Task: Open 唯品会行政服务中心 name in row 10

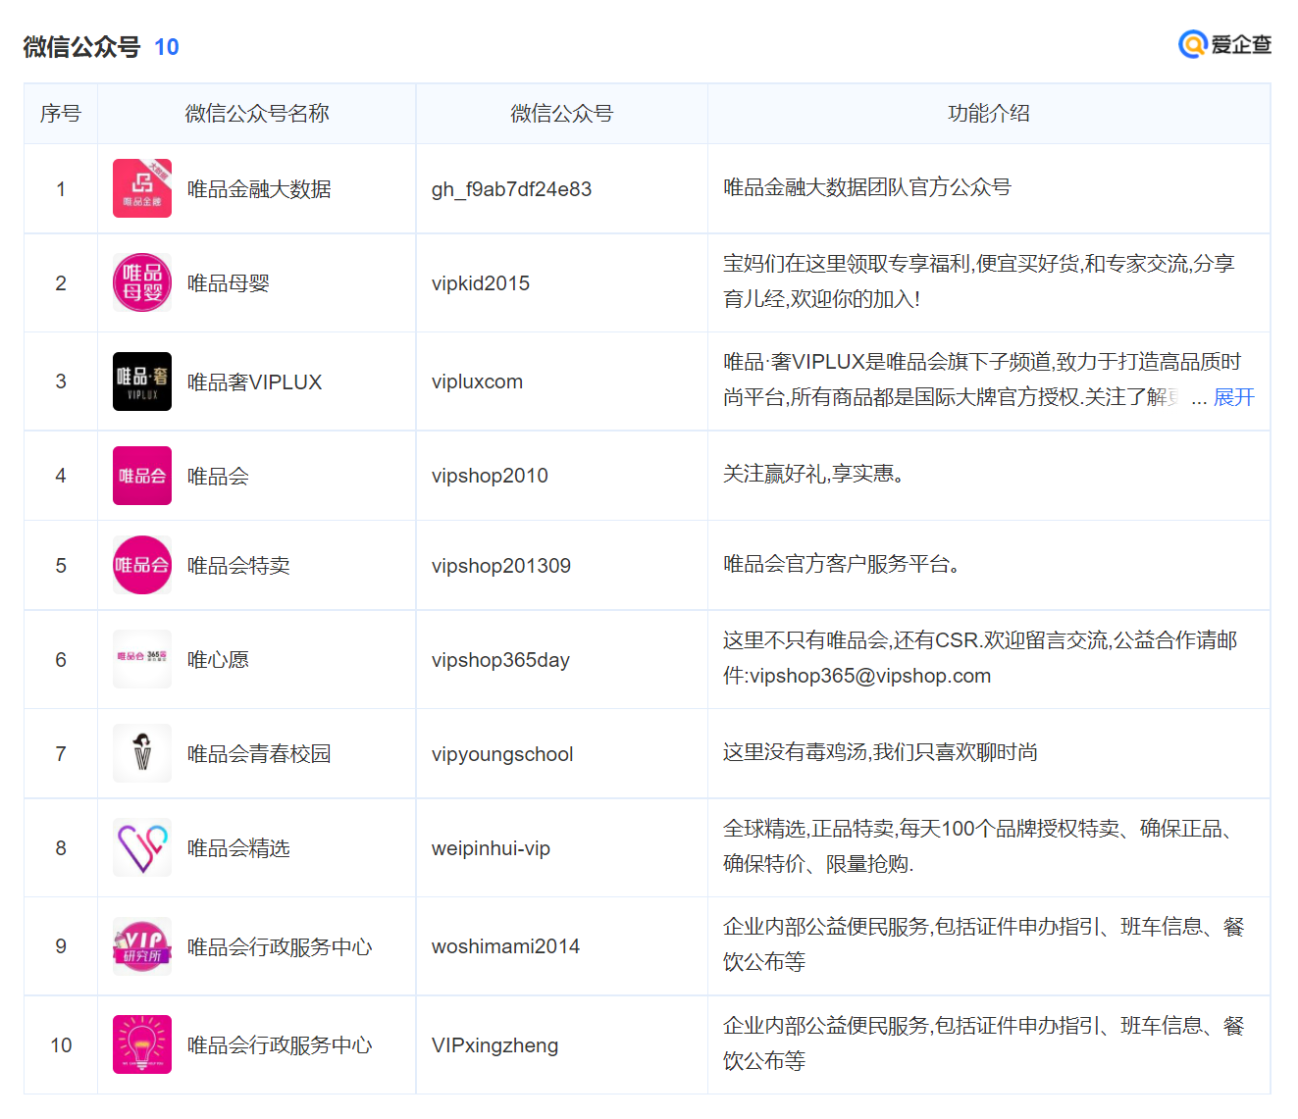Action: point(280,1045)
